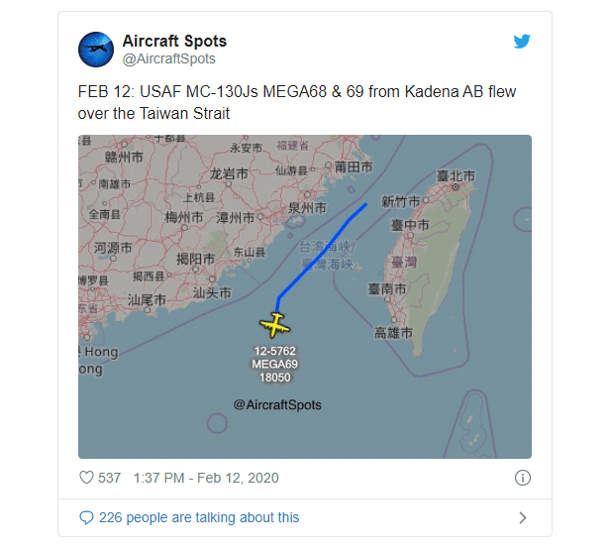Viewport: 612px width, 550px height.
Task: Click the 臺北市 label on the map
Action: tap(457, 176)
